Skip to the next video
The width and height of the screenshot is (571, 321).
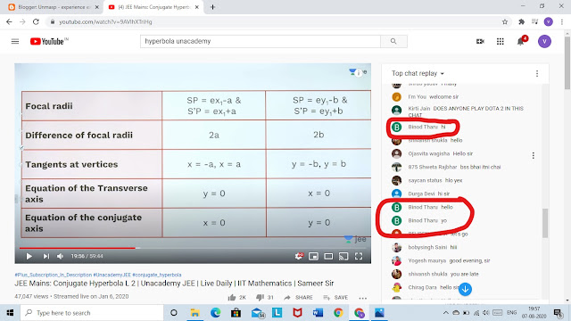(x=46, y=256)
